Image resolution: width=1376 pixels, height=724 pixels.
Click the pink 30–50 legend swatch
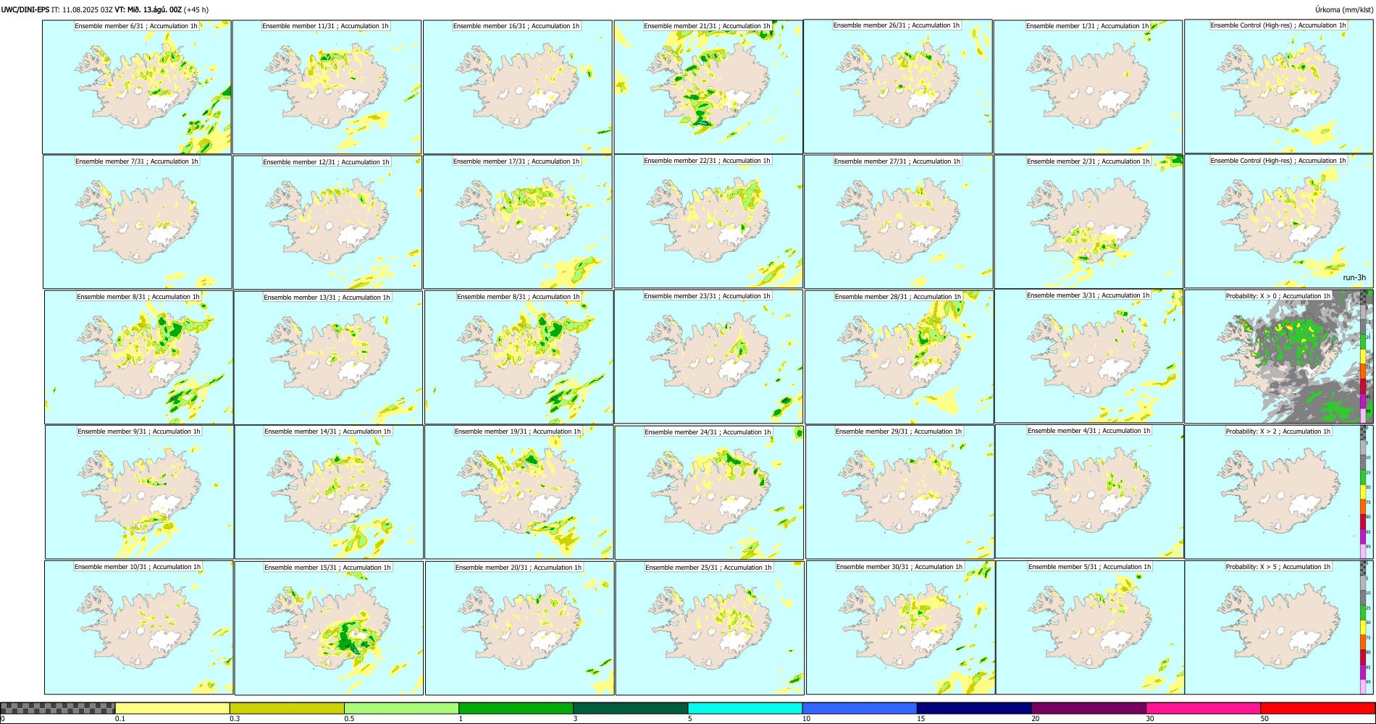coord(1203,708)
